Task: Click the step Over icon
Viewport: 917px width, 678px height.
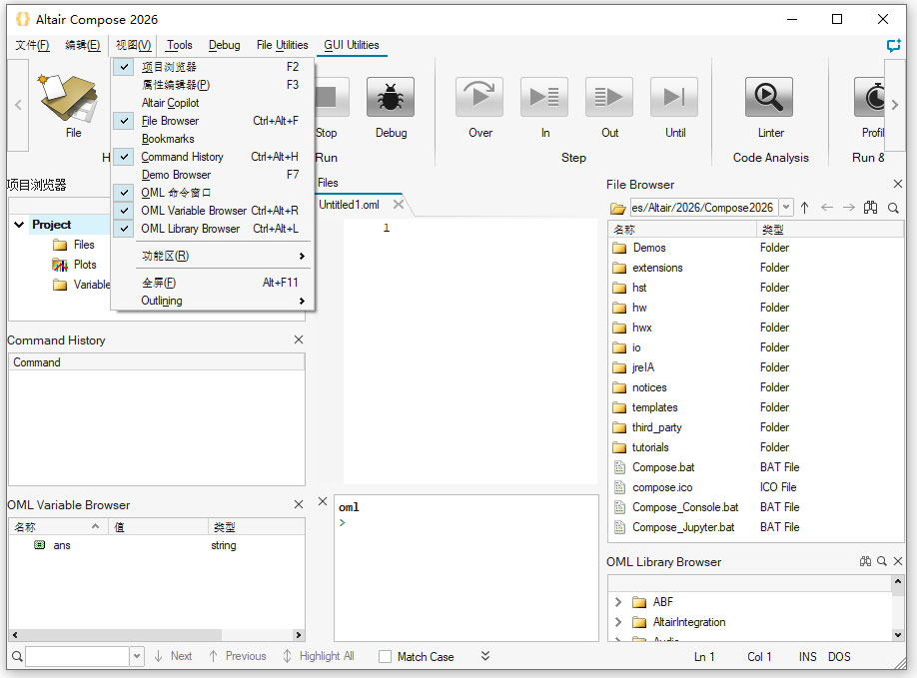Action: point(478,97)
